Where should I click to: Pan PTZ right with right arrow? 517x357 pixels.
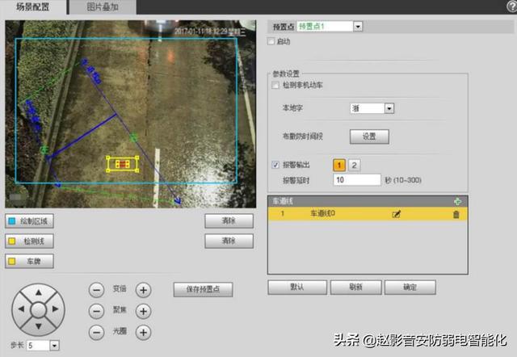pyautogui.click(x=55, y=309)
